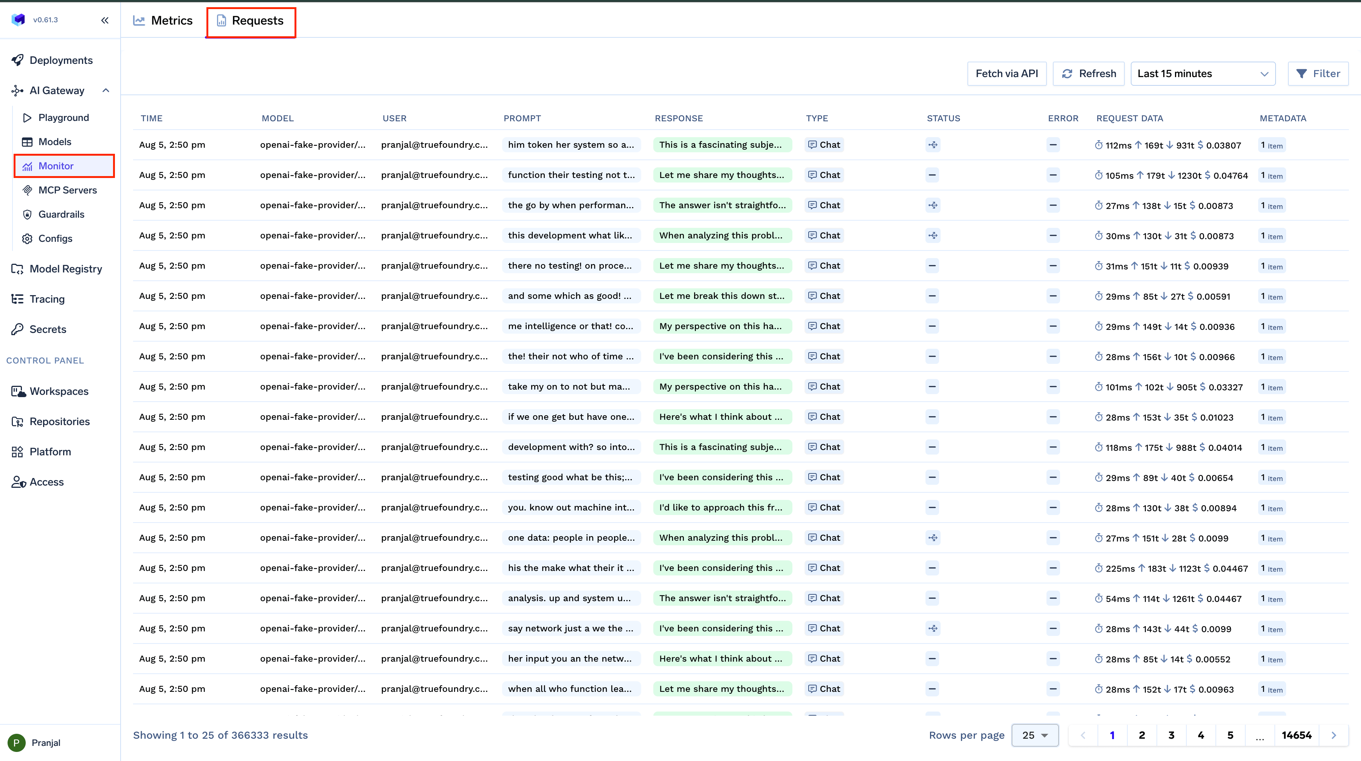Open the Configs gear icon

27,239
